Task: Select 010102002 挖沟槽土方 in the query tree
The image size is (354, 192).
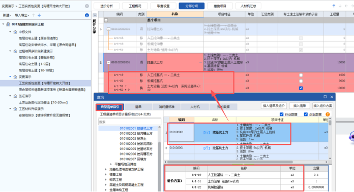Action: (x=136, y=134)
